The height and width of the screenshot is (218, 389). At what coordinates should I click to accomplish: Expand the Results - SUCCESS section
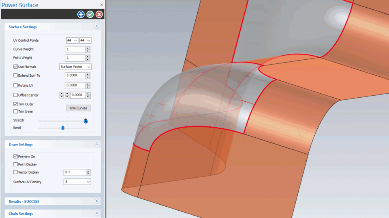point(96,201)
